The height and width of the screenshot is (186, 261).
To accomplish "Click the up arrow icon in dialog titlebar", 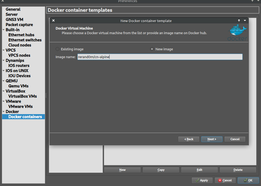I will pyautogui.click(x=239, y=20).
